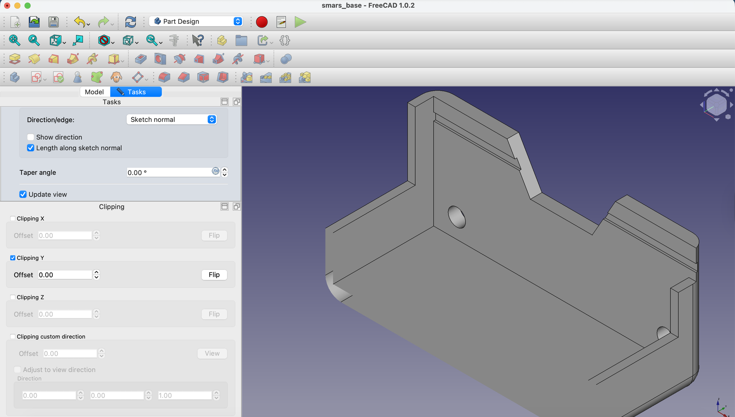Enable the Clipping X checkbox
The image size is (735, 417).
[13, 218]
